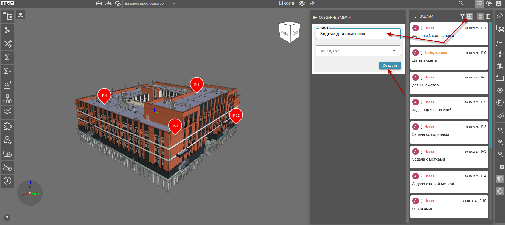Toggle the eye visibility icon in right toolbar
The image size is (505, 225).
500,141
